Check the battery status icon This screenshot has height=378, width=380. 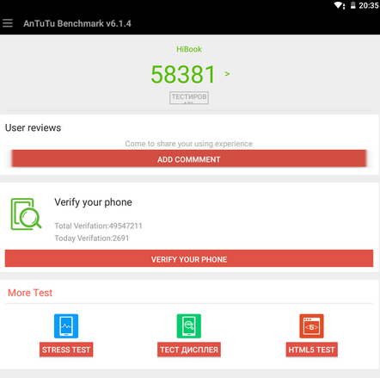coord(353,5)
